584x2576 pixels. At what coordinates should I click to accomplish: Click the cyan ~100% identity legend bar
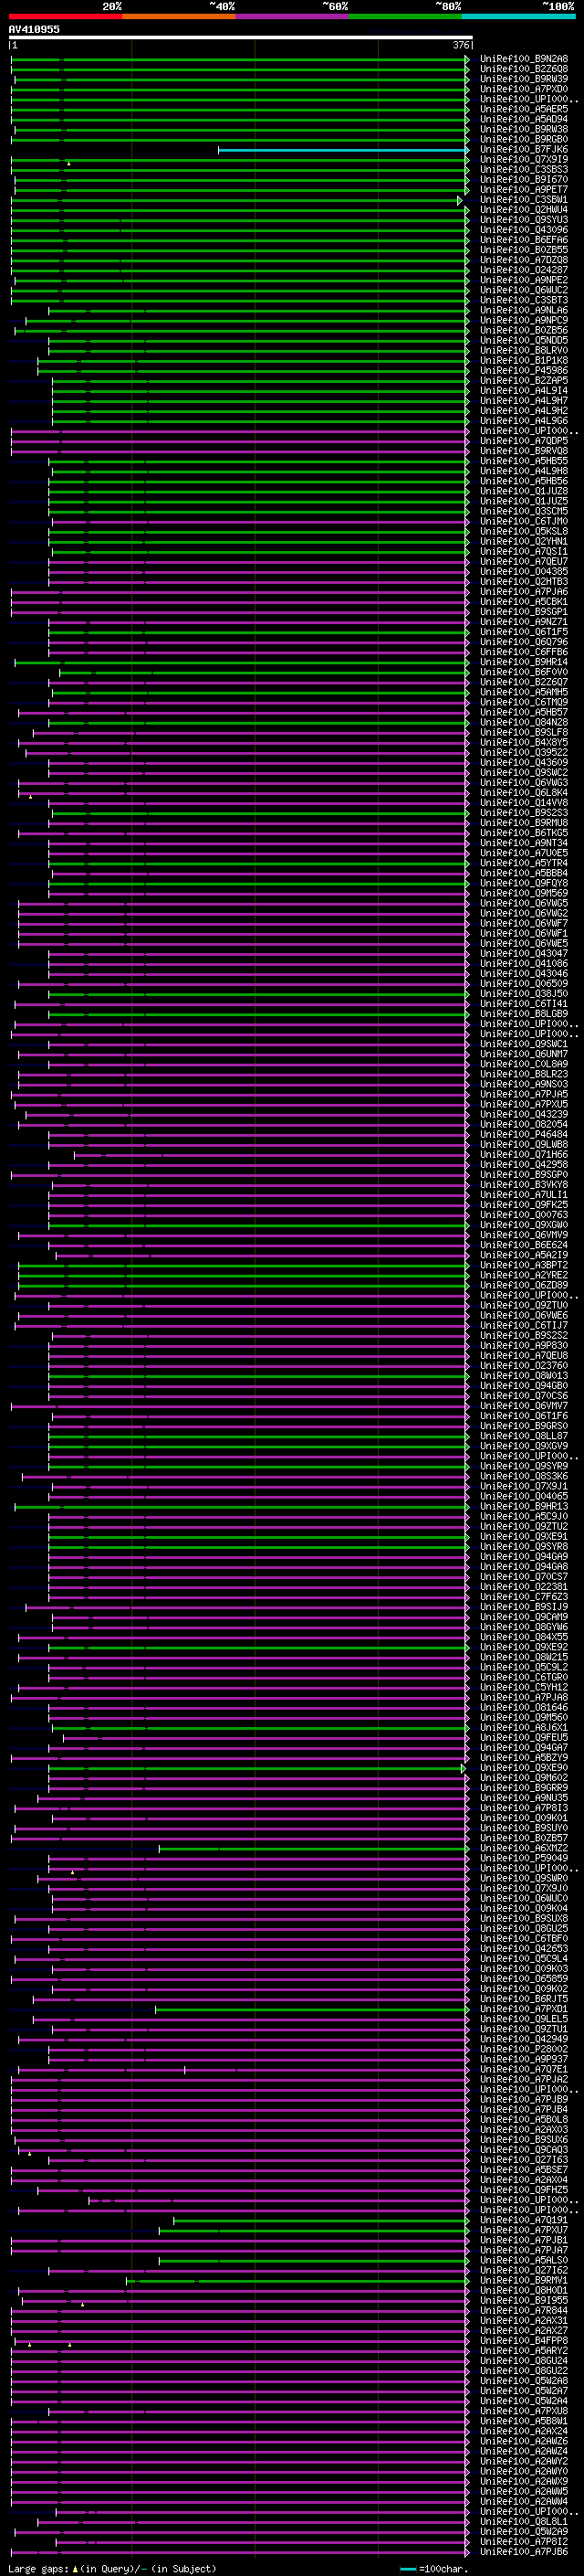click(x=518, y=16)
